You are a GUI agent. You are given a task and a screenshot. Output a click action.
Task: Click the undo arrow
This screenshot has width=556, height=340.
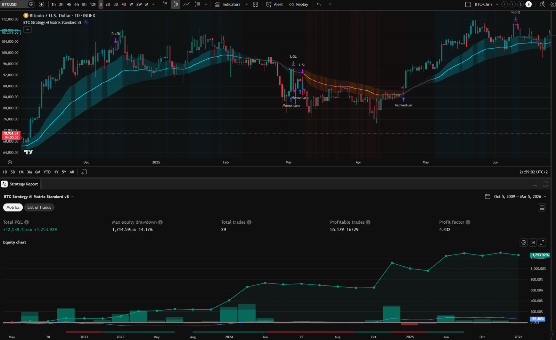[x=319, y=5]
